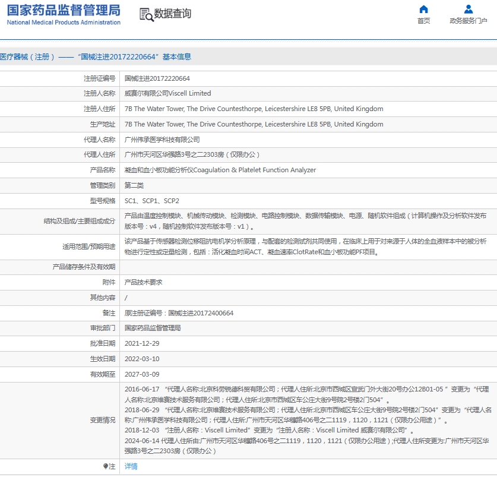The height and width of the screenshot is (477, 497).
Task: Click the 其他内容 row label
Action: (x=103, y=298)
